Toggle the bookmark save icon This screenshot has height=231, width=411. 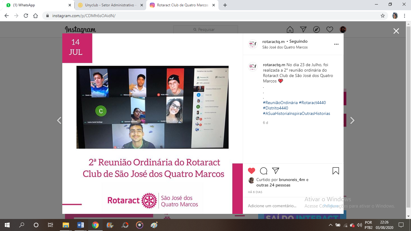(x=336, y=171)
